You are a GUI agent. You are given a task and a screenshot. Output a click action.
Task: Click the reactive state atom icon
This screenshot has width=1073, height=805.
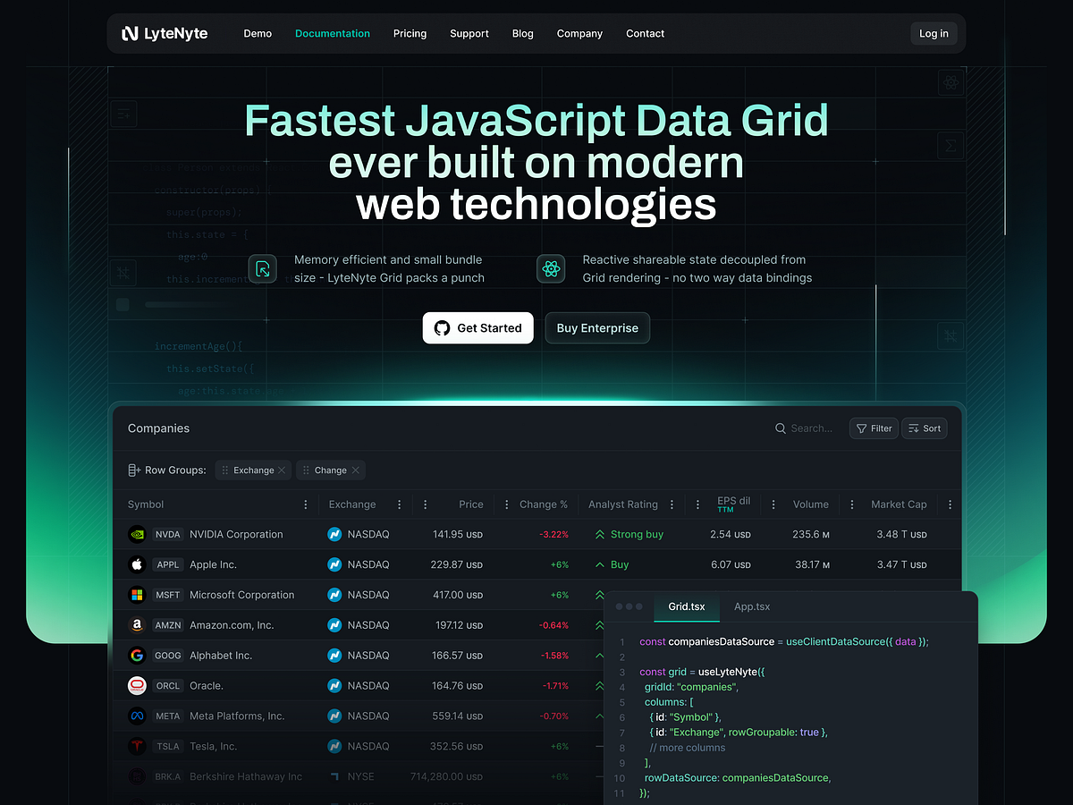coord(551,268)
